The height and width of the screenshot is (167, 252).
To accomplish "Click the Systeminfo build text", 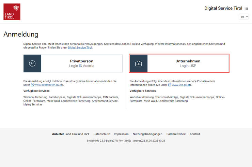I will click(x=126, y=141).
